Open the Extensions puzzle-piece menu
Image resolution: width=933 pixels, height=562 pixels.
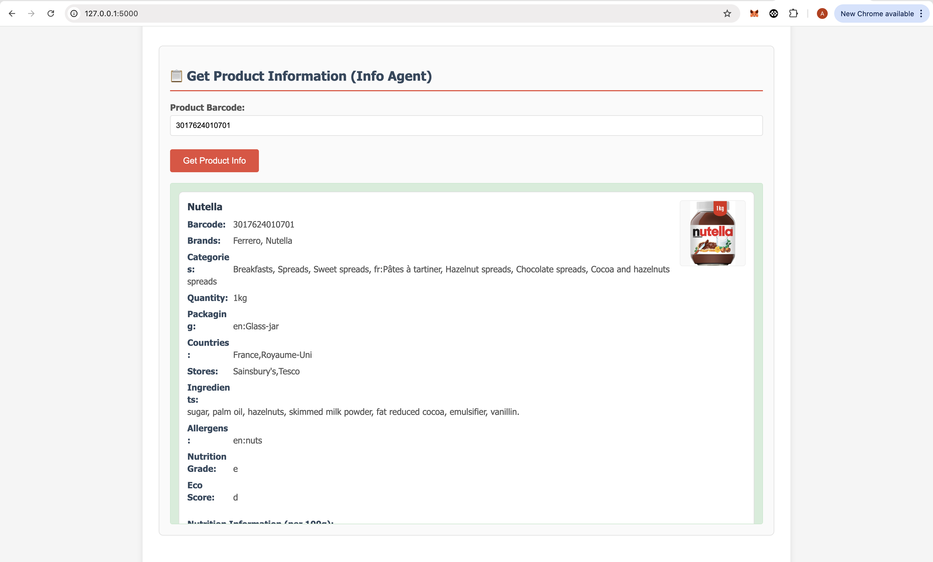[x=793, y=14]
